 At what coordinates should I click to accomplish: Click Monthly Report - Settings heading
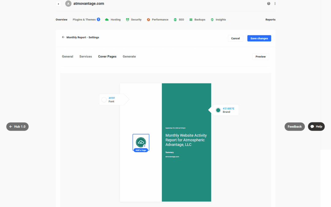click(83, 37)
